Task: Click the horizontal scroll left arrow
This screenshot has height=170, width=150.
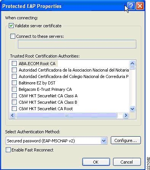Action: tap(13, 115)
